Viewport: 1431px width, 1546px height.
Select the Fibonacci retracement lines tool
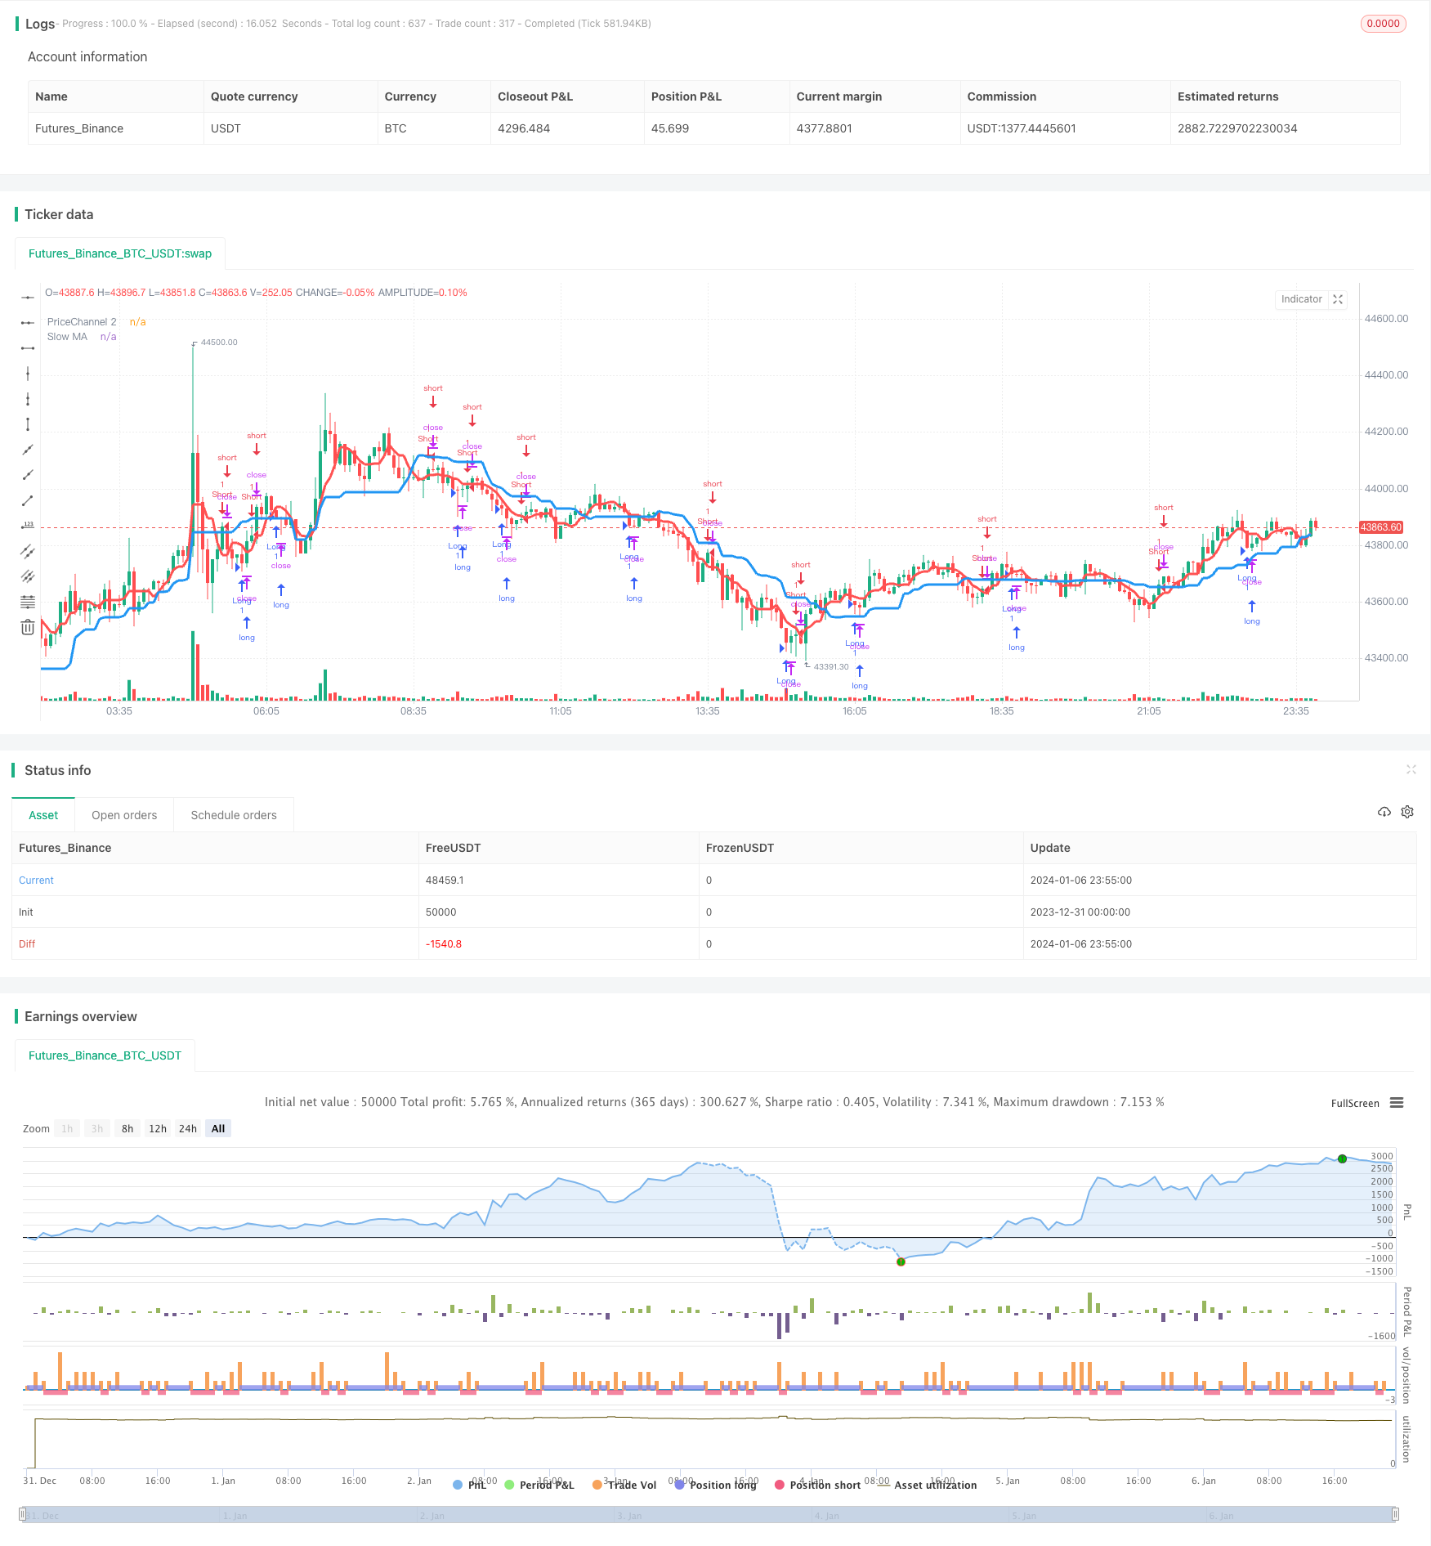point(28,602)
